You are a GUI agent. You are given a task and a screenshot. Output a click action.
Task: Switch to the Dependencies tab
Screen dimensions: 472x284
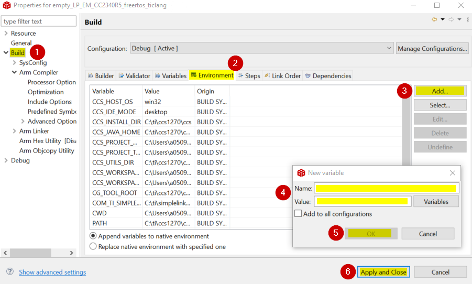(328, 75)
